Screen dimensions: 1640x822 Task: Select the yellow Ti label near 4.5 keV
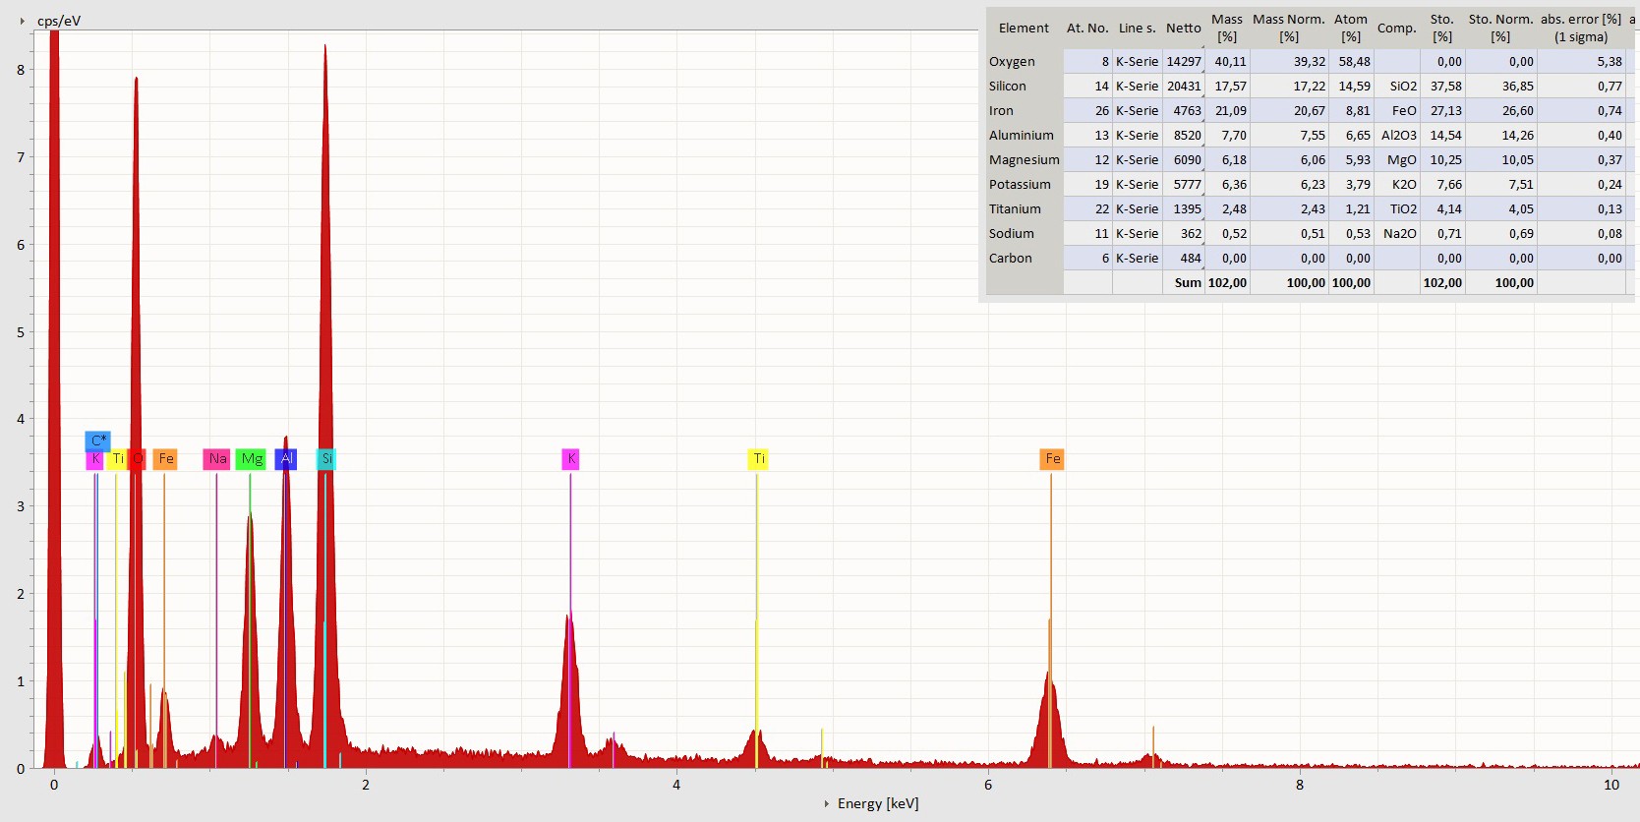pos(758,459)
